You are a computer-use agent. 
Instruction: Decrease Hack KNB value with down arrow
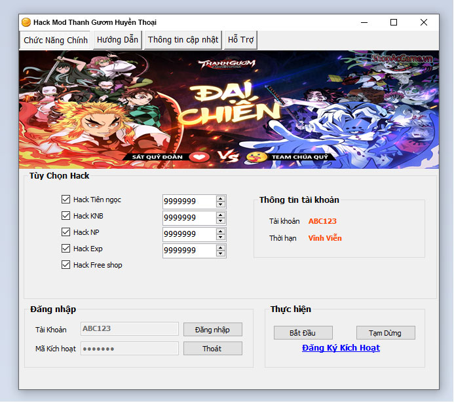point(221,221)
